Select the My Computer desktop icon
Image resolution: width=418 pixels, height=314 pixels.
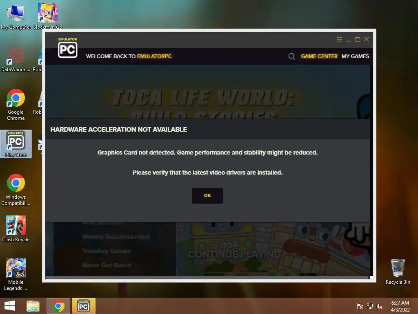click(x=16, y=16)
